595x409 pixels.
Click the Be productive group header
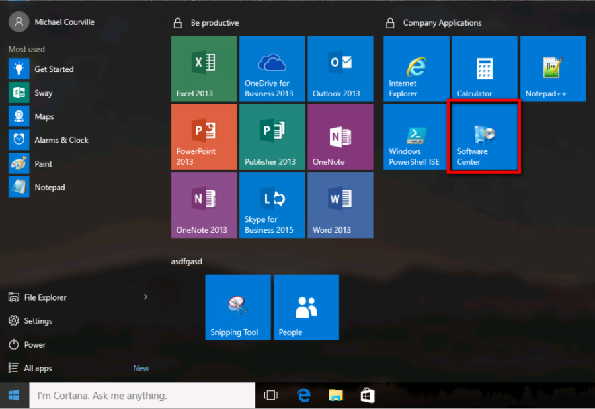click(215, 22)
